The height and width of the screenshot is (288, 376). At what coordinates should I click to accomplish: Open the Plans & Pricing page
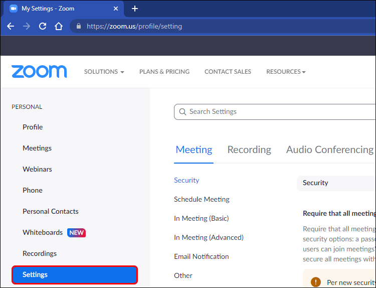coord(164,72)
